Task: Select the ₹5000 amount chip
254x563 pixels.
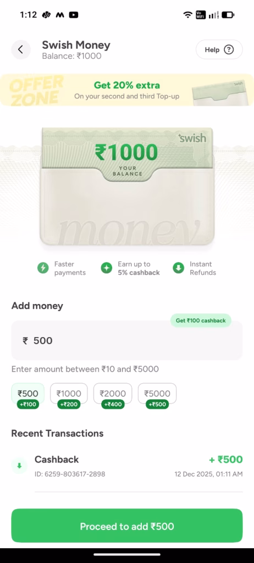Action: click(x=157, y=394)
